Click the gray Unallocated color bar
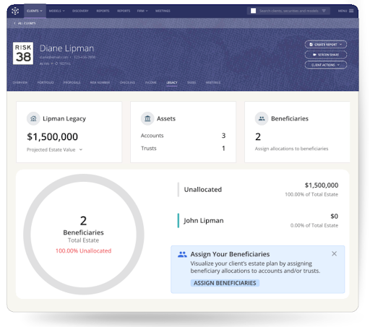Image resolution: width=370 pixels, height=327 pixels. coord(178,190)
